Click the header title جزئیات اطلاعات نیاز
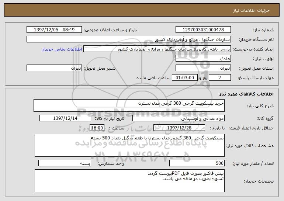This screenshot has height=201, width=284. (x=251, y=10)
